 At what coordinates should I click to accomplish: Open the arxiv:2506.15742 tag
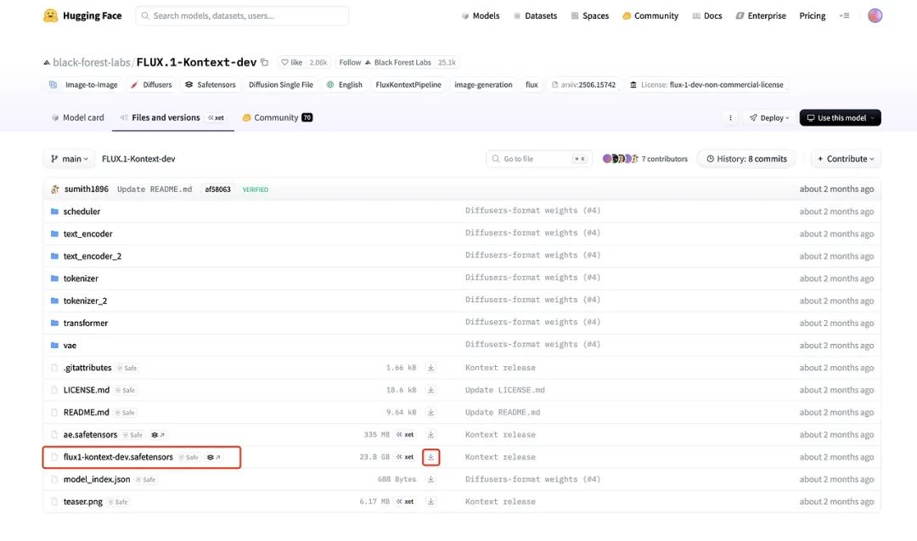coord(583,85)
